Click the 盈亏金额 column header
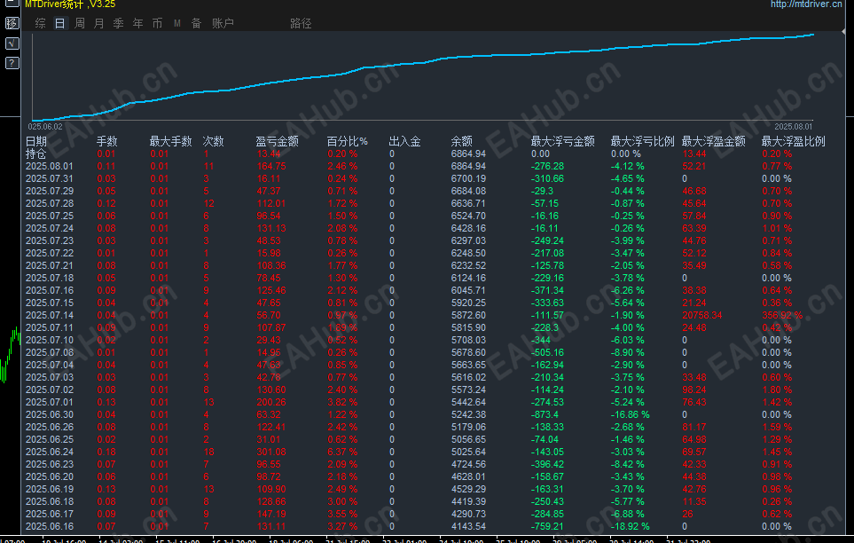Viewport: 854px width, 543px height. [x=278, y=141]
